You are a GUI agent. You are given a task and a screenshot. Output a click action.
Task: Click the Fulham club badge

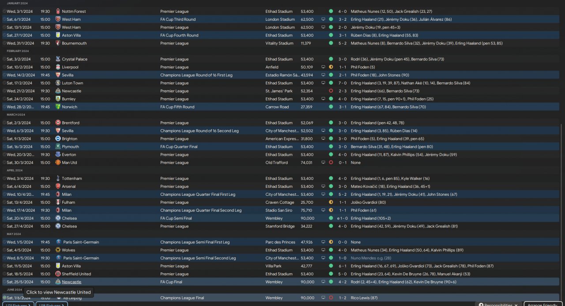58,202
